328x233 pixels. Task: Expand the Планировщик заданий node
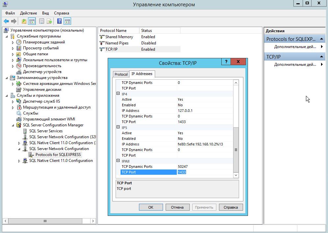[x=13, y=42]
